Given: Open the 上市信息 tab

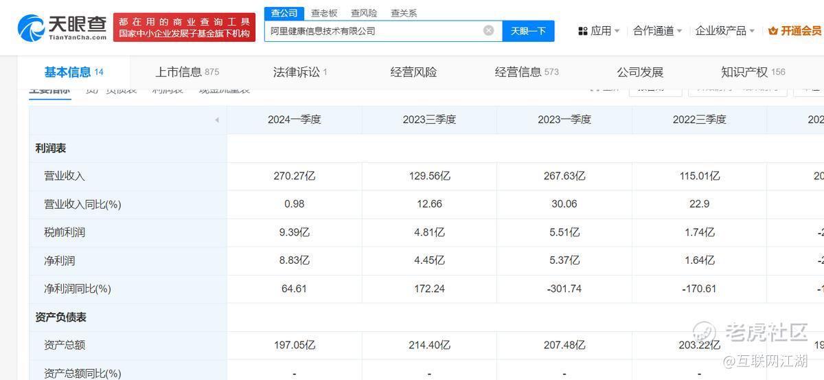Looking at the screenshot, I should 187,72.
